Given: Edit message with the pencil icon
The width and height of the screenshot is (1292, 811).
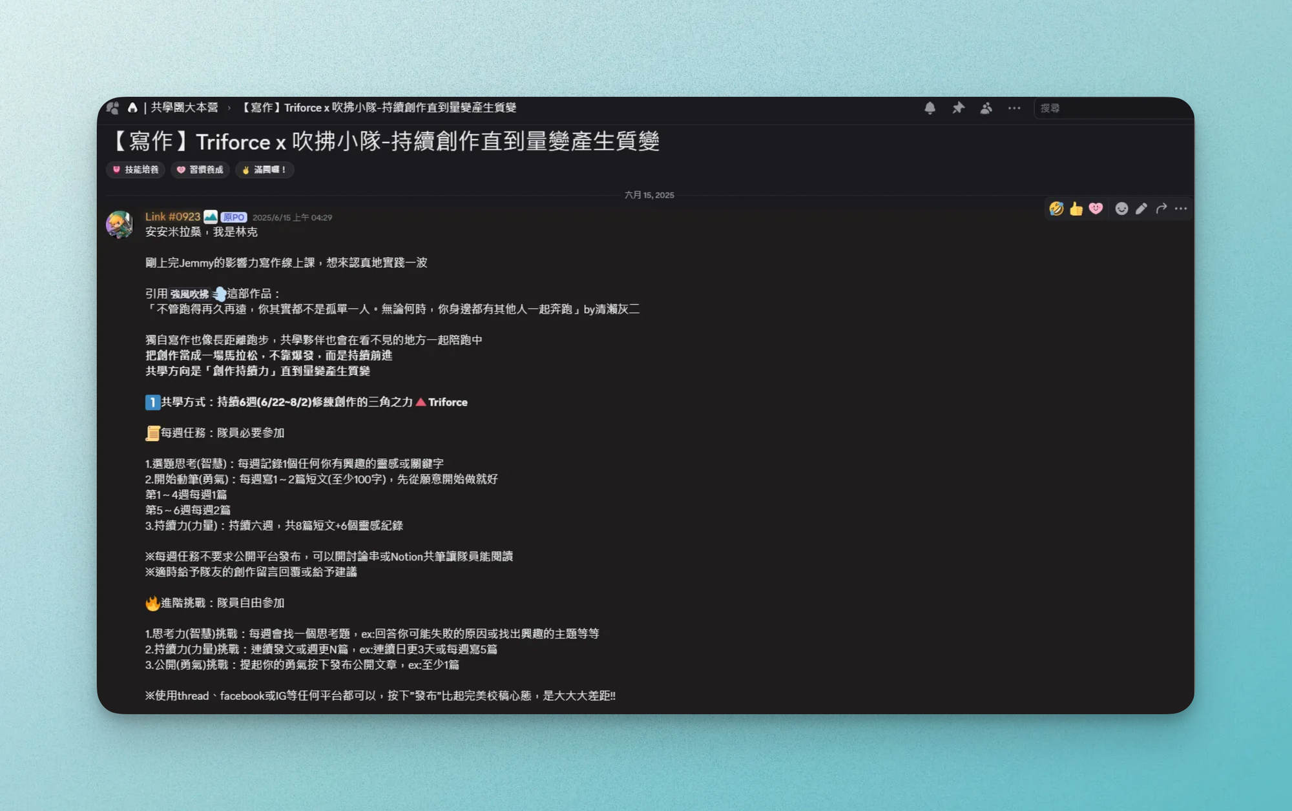Looking at the screenshot, I should [1141, 209].
